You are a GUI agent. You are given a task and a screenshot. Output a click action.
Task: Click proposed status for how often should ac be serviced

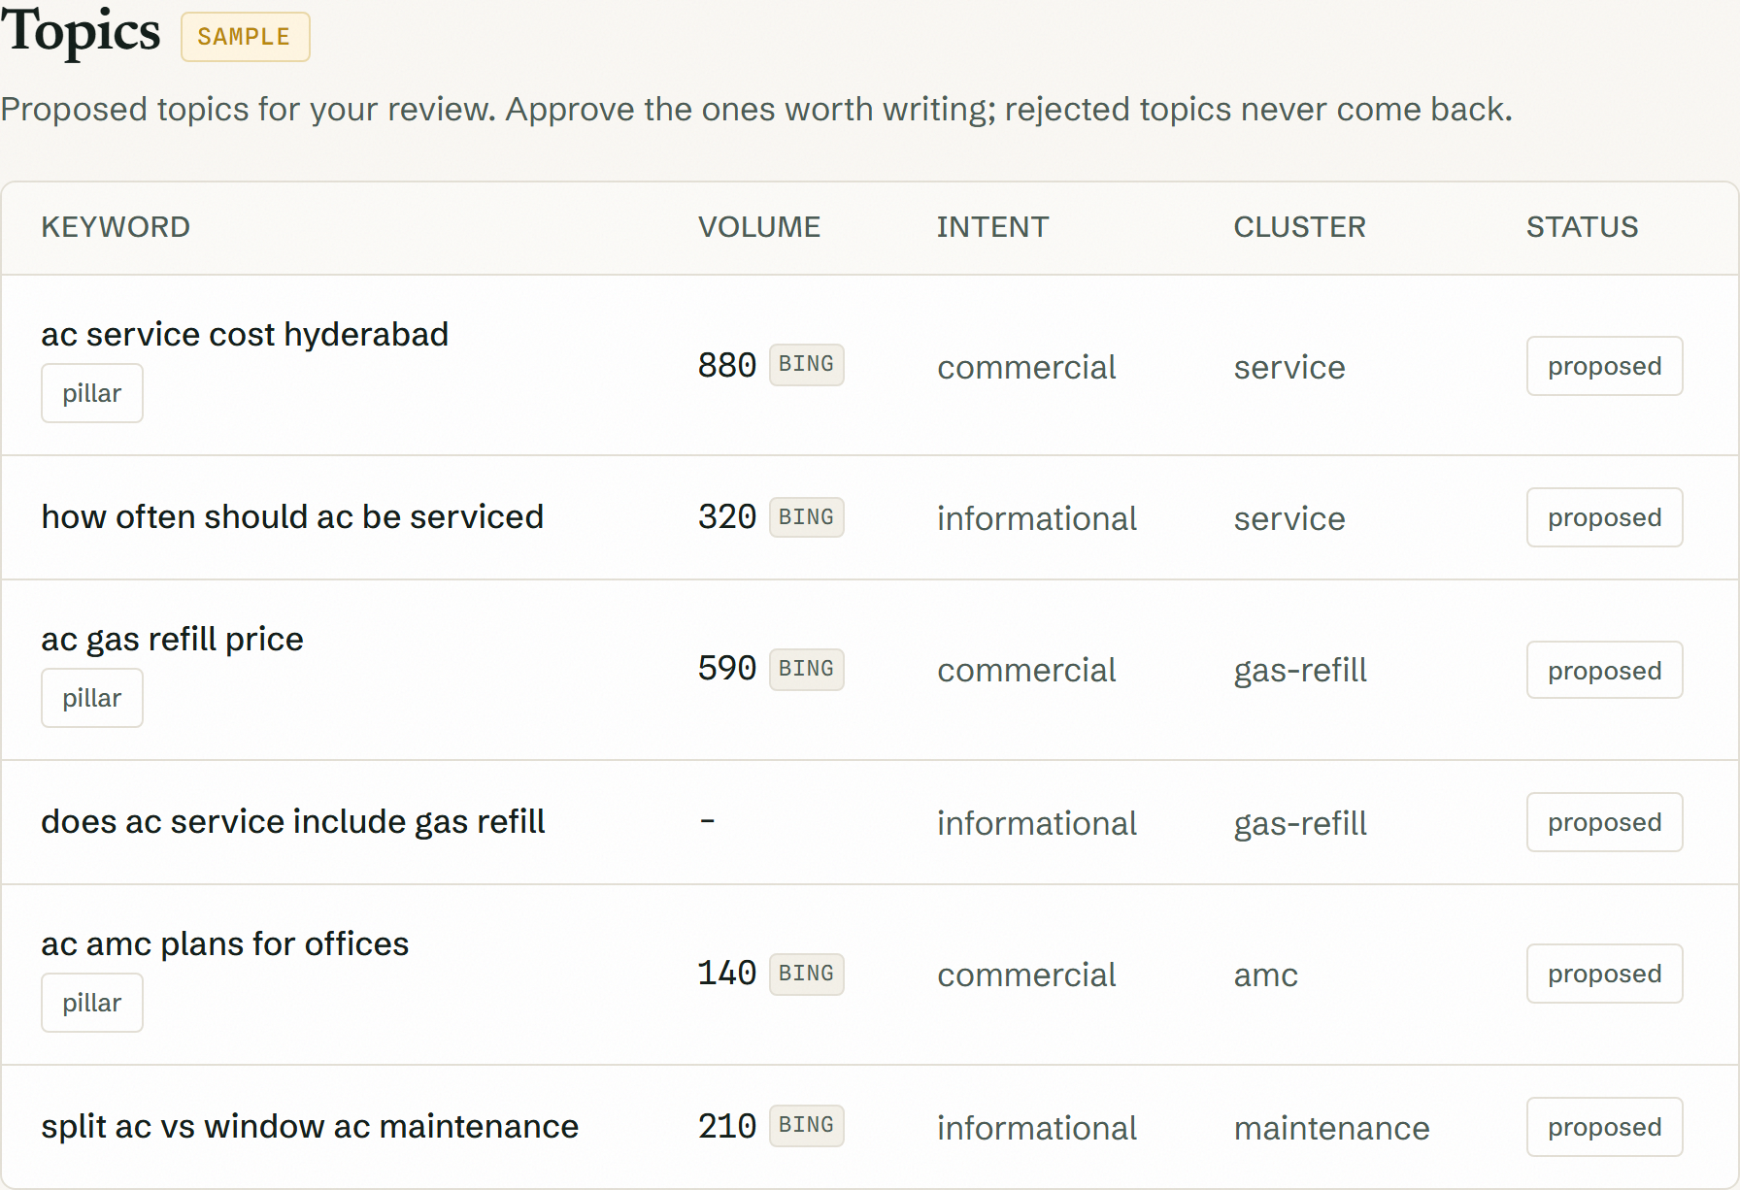pyautogui.click(x=1604, y=517)
